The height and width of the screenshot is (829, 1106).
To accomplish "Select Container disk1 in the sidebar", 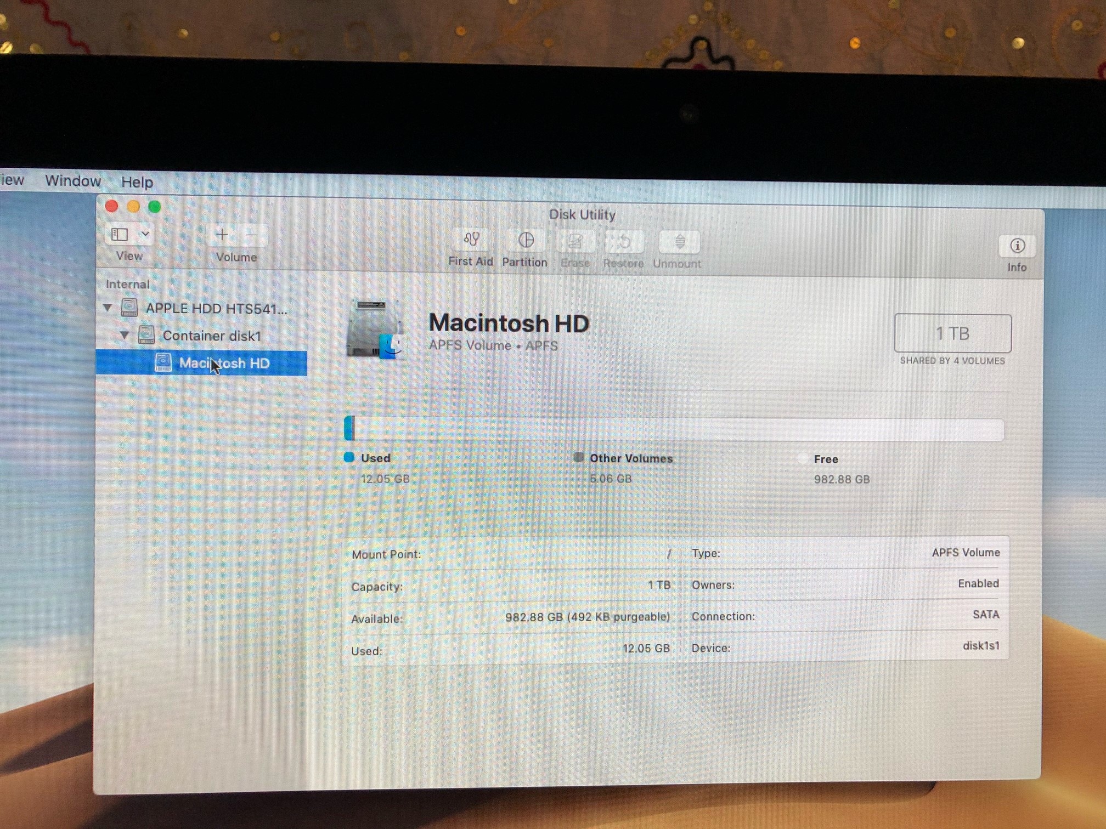I will click(211, 336).
